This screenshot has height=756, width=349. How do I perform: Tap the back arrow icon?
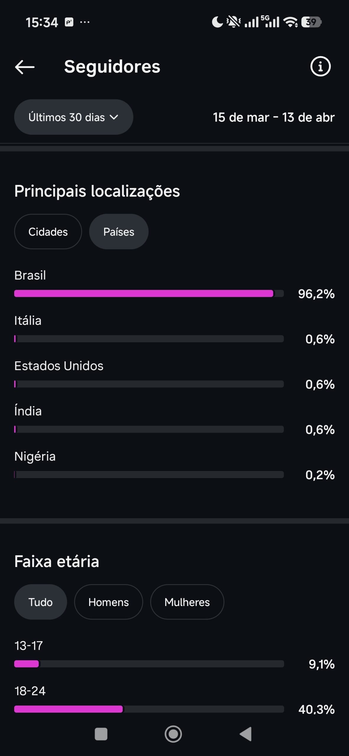coord(25,67)
